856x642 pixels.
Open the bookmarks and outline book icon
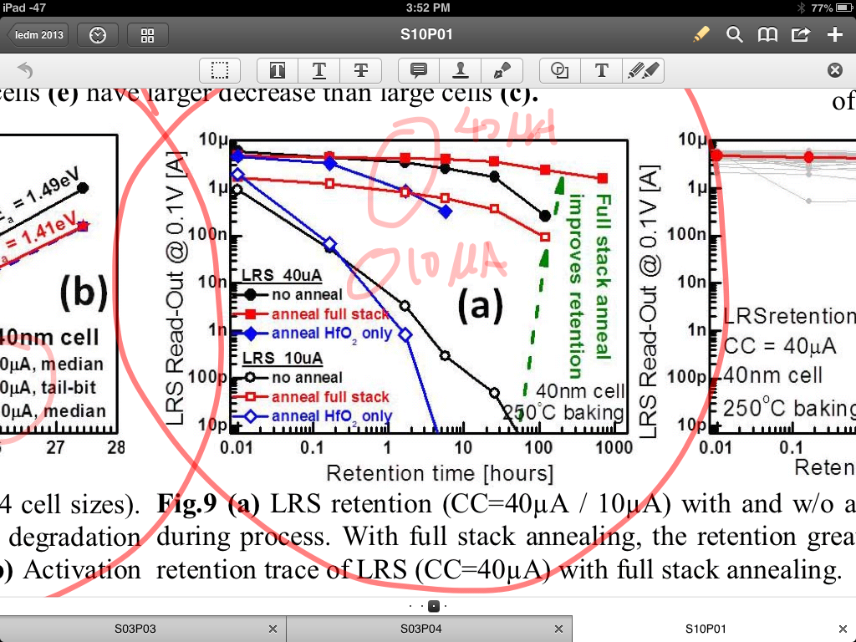(767, 34)
